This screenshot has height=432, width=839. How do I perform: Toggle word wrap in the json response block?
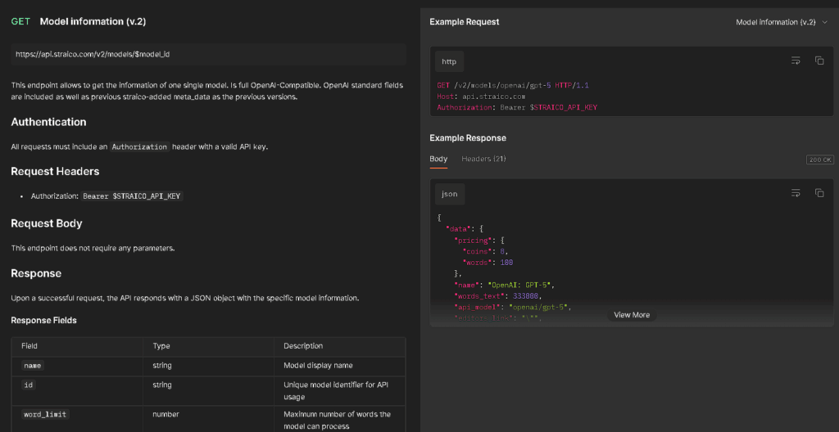pos(795,193)
